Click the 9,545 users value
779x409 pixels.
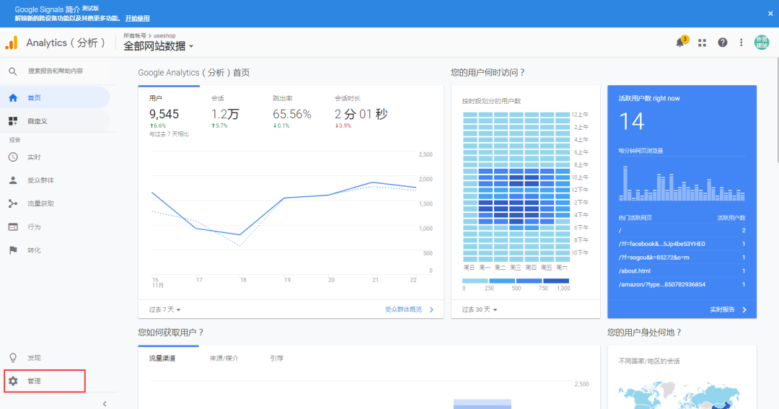coord(164,114)
